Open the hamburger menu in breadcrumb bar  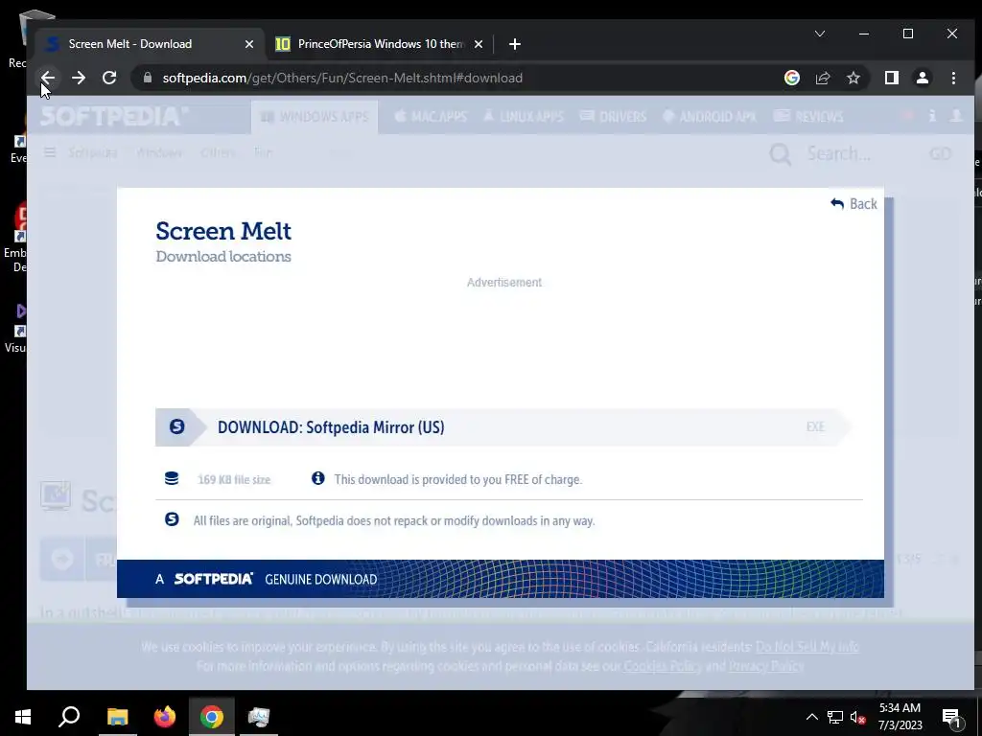(x=50, y=152)
